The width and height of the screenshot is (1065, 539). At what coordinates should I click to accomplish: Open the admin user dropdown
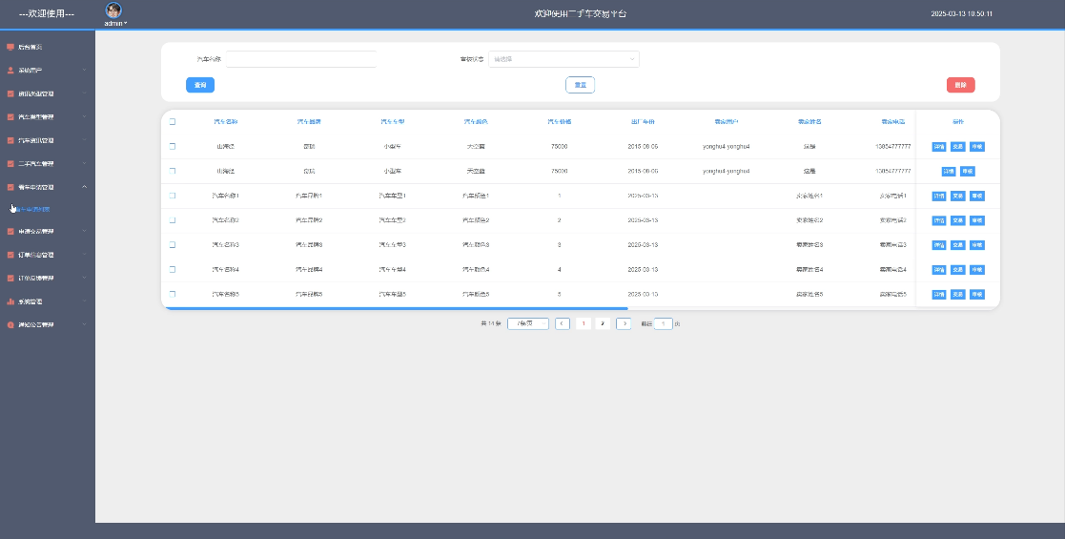pos(115,23)
